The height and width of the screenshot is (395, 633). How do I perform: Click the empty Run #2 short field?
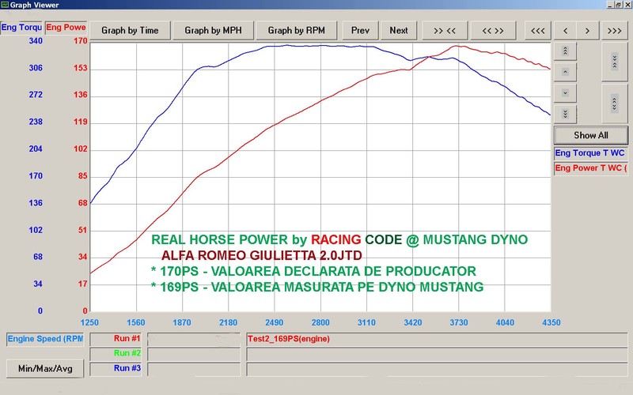click(x=194, y=354)
